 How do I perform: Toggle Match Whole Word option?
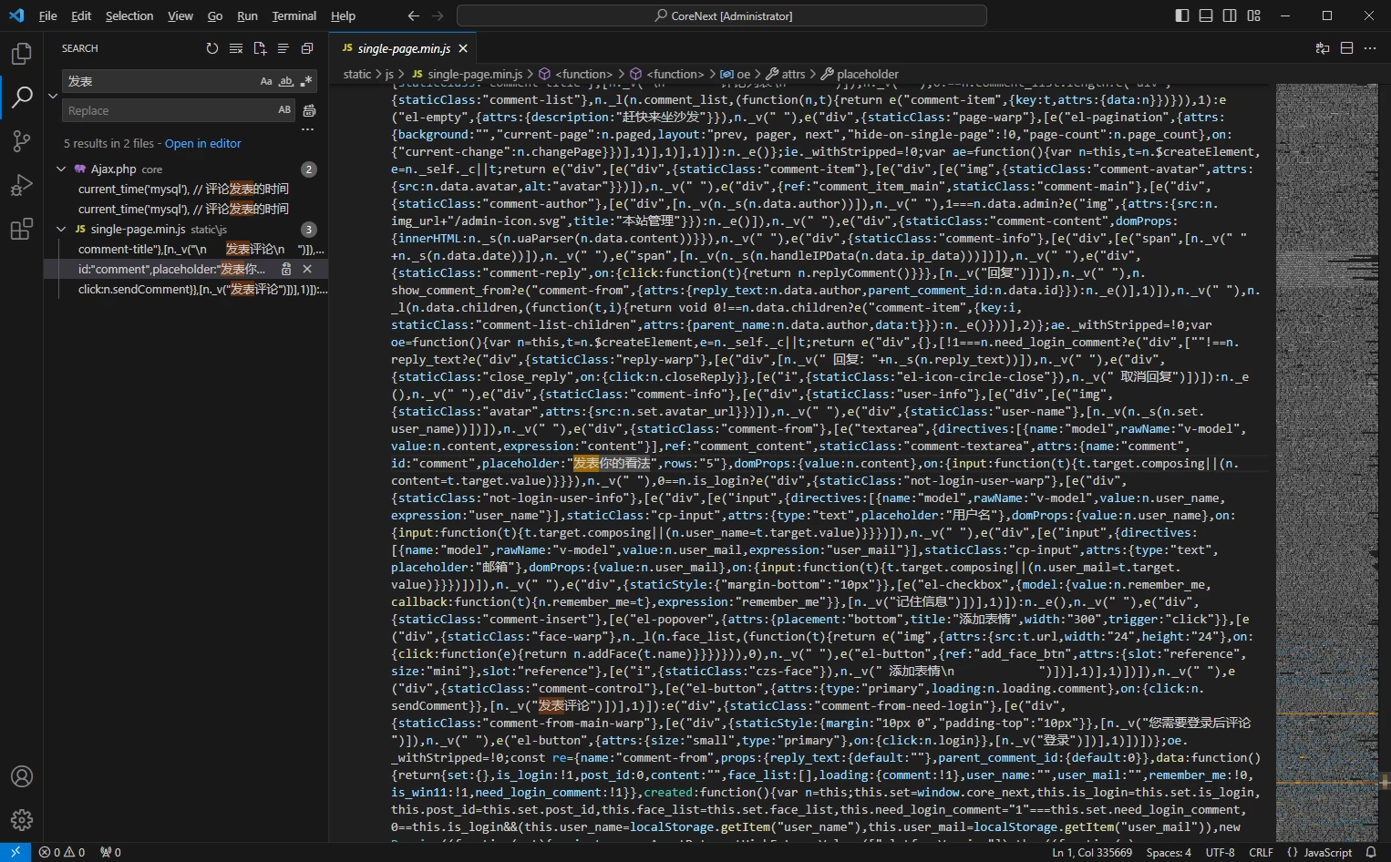point(286,81)
